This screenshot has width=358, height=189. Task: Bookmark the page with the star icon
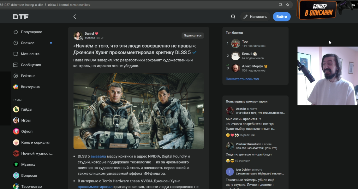click(x=287, y=5)
